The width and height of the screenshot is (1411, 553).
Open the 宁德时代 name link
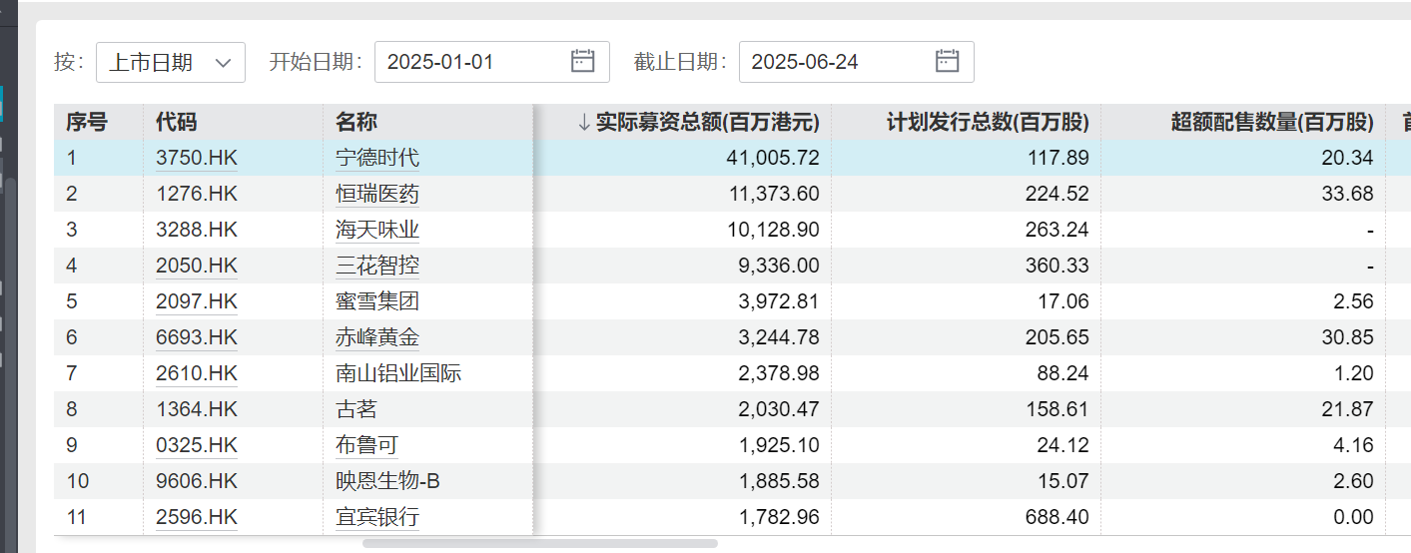[x=377, y=158]
